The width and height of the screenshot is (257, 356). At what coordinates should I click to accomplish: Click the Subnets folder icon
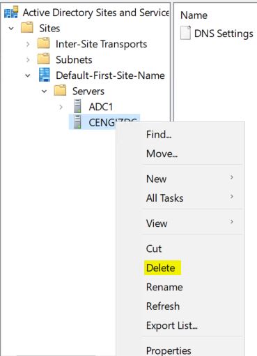point(43,59)
